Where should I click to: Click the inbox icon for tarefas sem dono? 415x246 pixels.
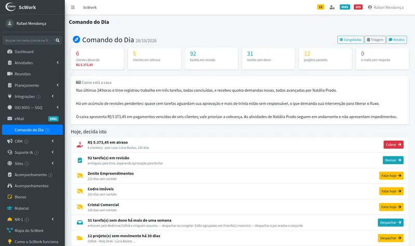coord(80,223)
